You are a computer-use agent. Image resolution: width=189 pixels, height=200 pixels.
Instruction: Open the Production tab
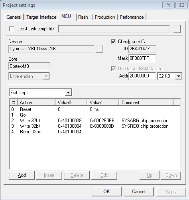(x=105, y=17)
